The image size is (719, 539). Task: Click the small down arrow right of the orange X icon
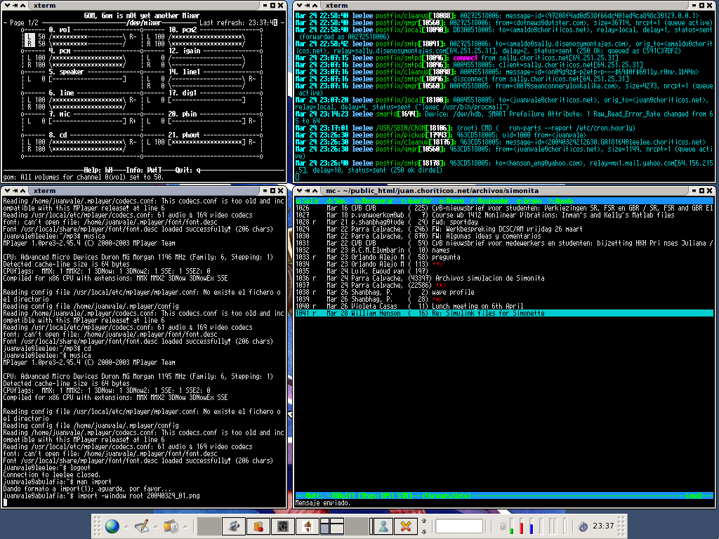423,532
